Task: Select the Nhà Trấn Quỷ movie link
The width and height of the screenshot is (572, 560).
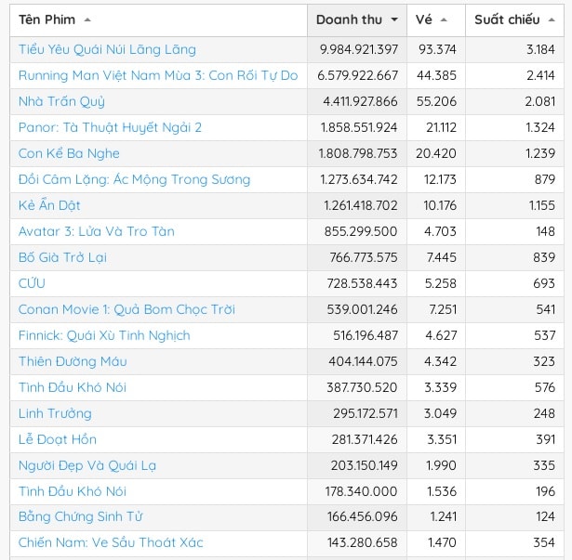Action: 61,101
